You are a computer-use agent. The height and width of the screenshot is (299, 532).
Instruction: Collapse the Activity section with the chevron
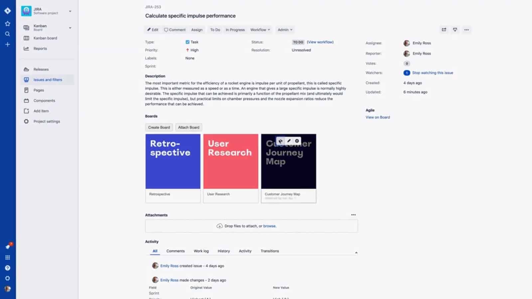click(356, 252)
